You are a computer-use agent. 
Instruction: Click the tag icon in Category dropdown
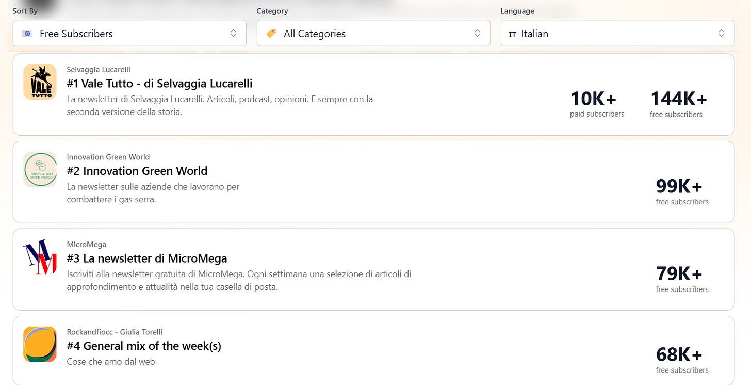coord(271,34)
